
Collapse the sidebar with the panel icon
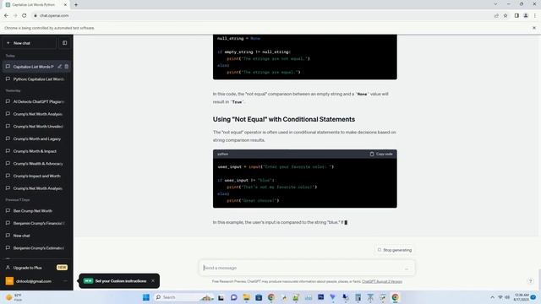coord(64,43)
